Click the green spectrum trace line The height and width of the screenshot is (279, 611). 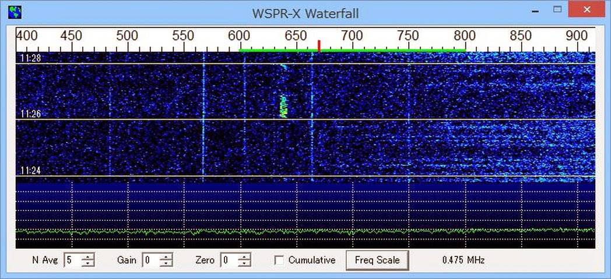305,231
